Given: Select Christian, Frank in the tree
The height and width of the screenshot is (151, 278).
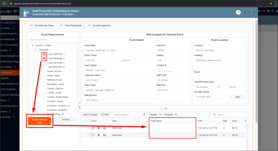Looking at the screenshot, I should coord(55,101).
